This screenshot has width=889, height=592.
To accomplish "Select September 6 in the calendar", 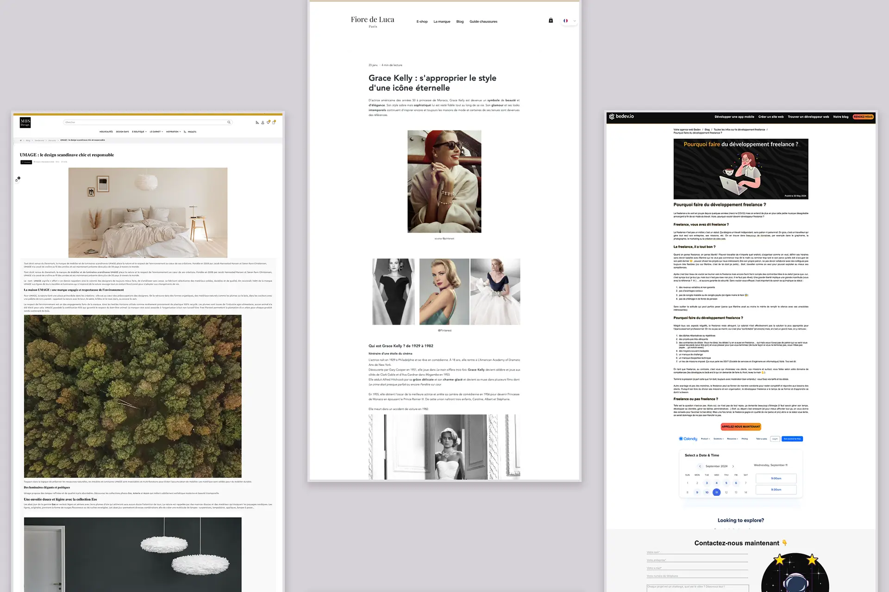I will coord(736,483).
